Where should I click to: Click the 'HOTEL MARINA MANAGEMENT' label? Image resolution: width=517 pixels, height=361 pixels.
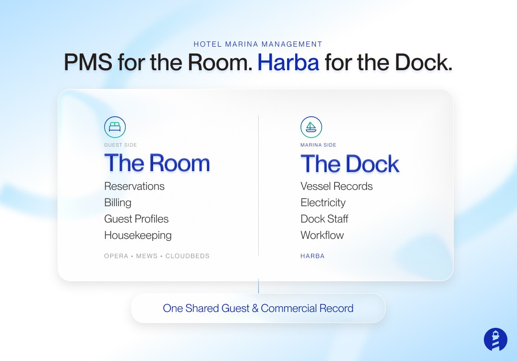(258, 44)
